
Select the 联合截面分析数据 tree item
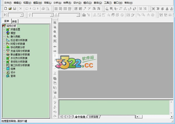(20, 54)
